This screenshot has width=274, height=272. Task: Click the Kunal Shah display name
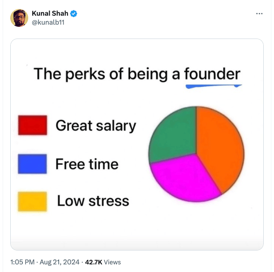click(50, 13)
